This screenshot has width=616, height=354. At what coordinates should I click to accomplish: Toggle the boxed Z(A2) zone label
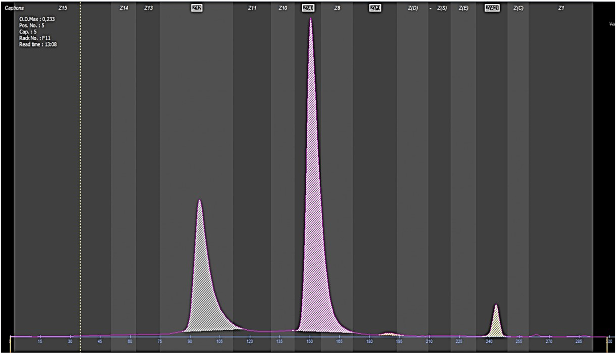click(492, 8)
